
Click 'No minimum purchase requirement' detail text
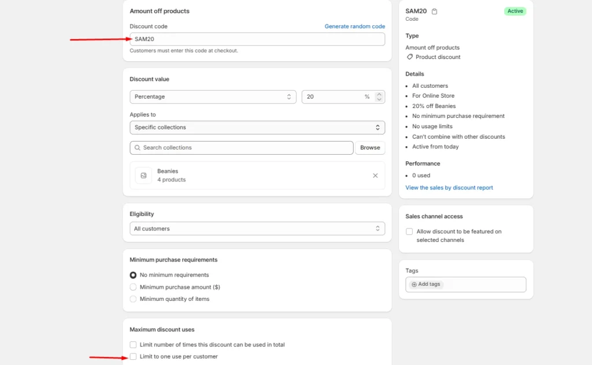458,116
